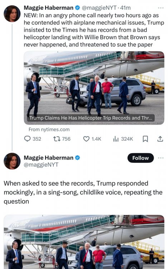Open the 41m timestamp of the tweet
The image size is (168, 269).
point(125,8)
